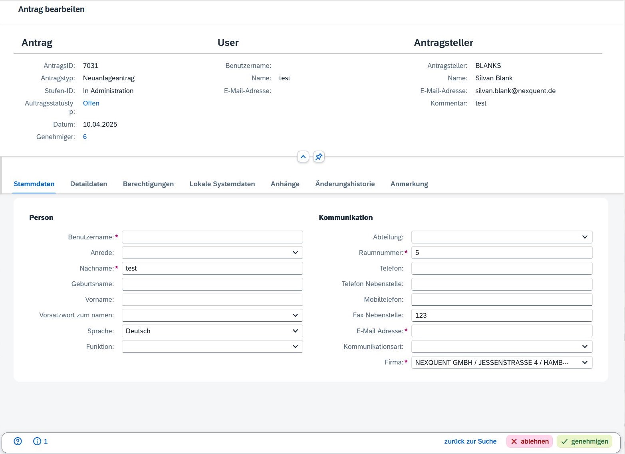The width and height of the screenshot is (625, 454).
Task: Collapse the header with the chevron-up icon
Action: tap(303, 157)
